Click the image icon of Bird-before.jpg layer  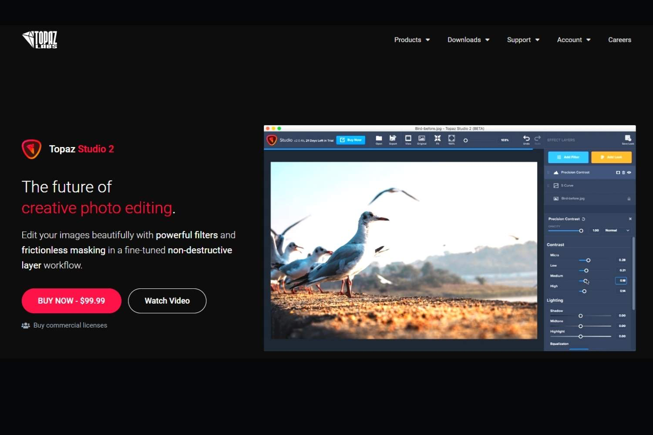tap(556, 199)
